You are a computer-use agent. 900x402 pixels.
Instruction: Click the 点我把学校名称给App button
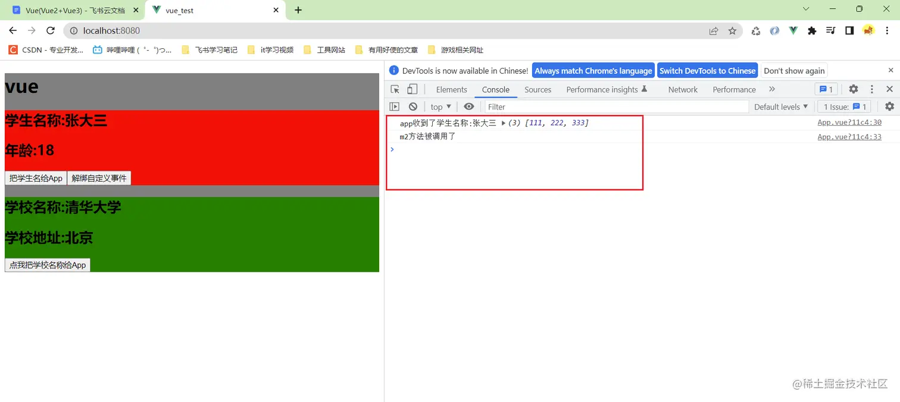point(48,265)
